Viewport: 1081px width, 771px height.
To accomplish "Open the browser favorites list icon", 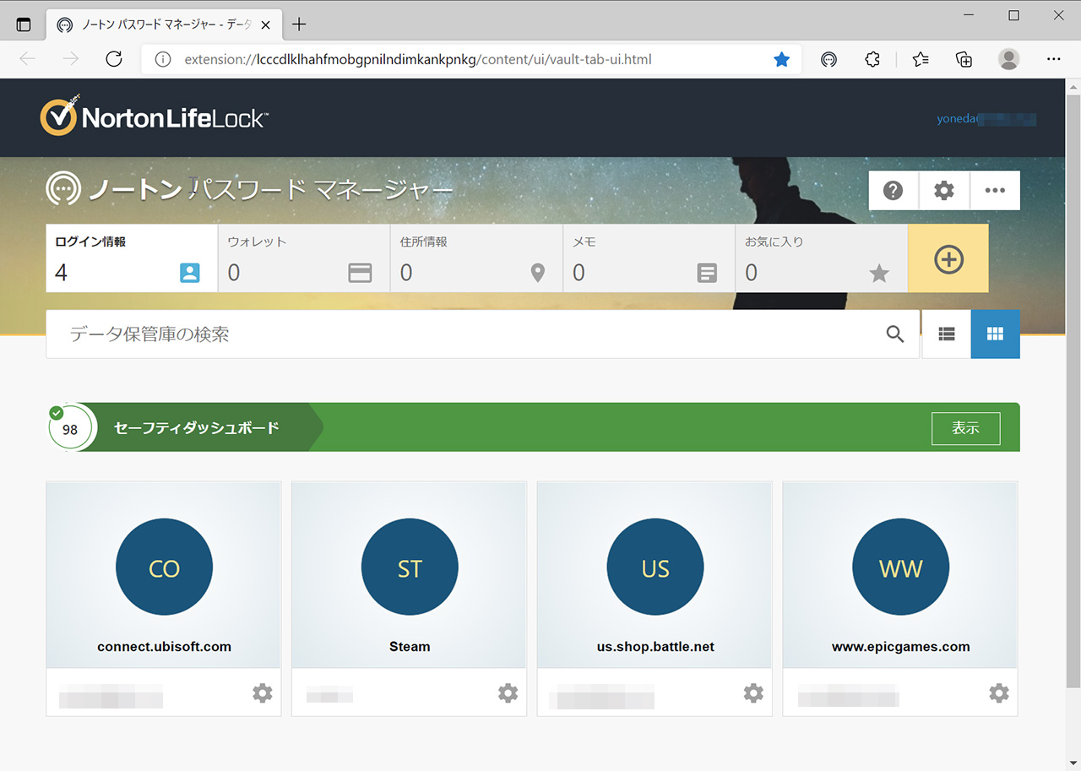I will (921, 59).
